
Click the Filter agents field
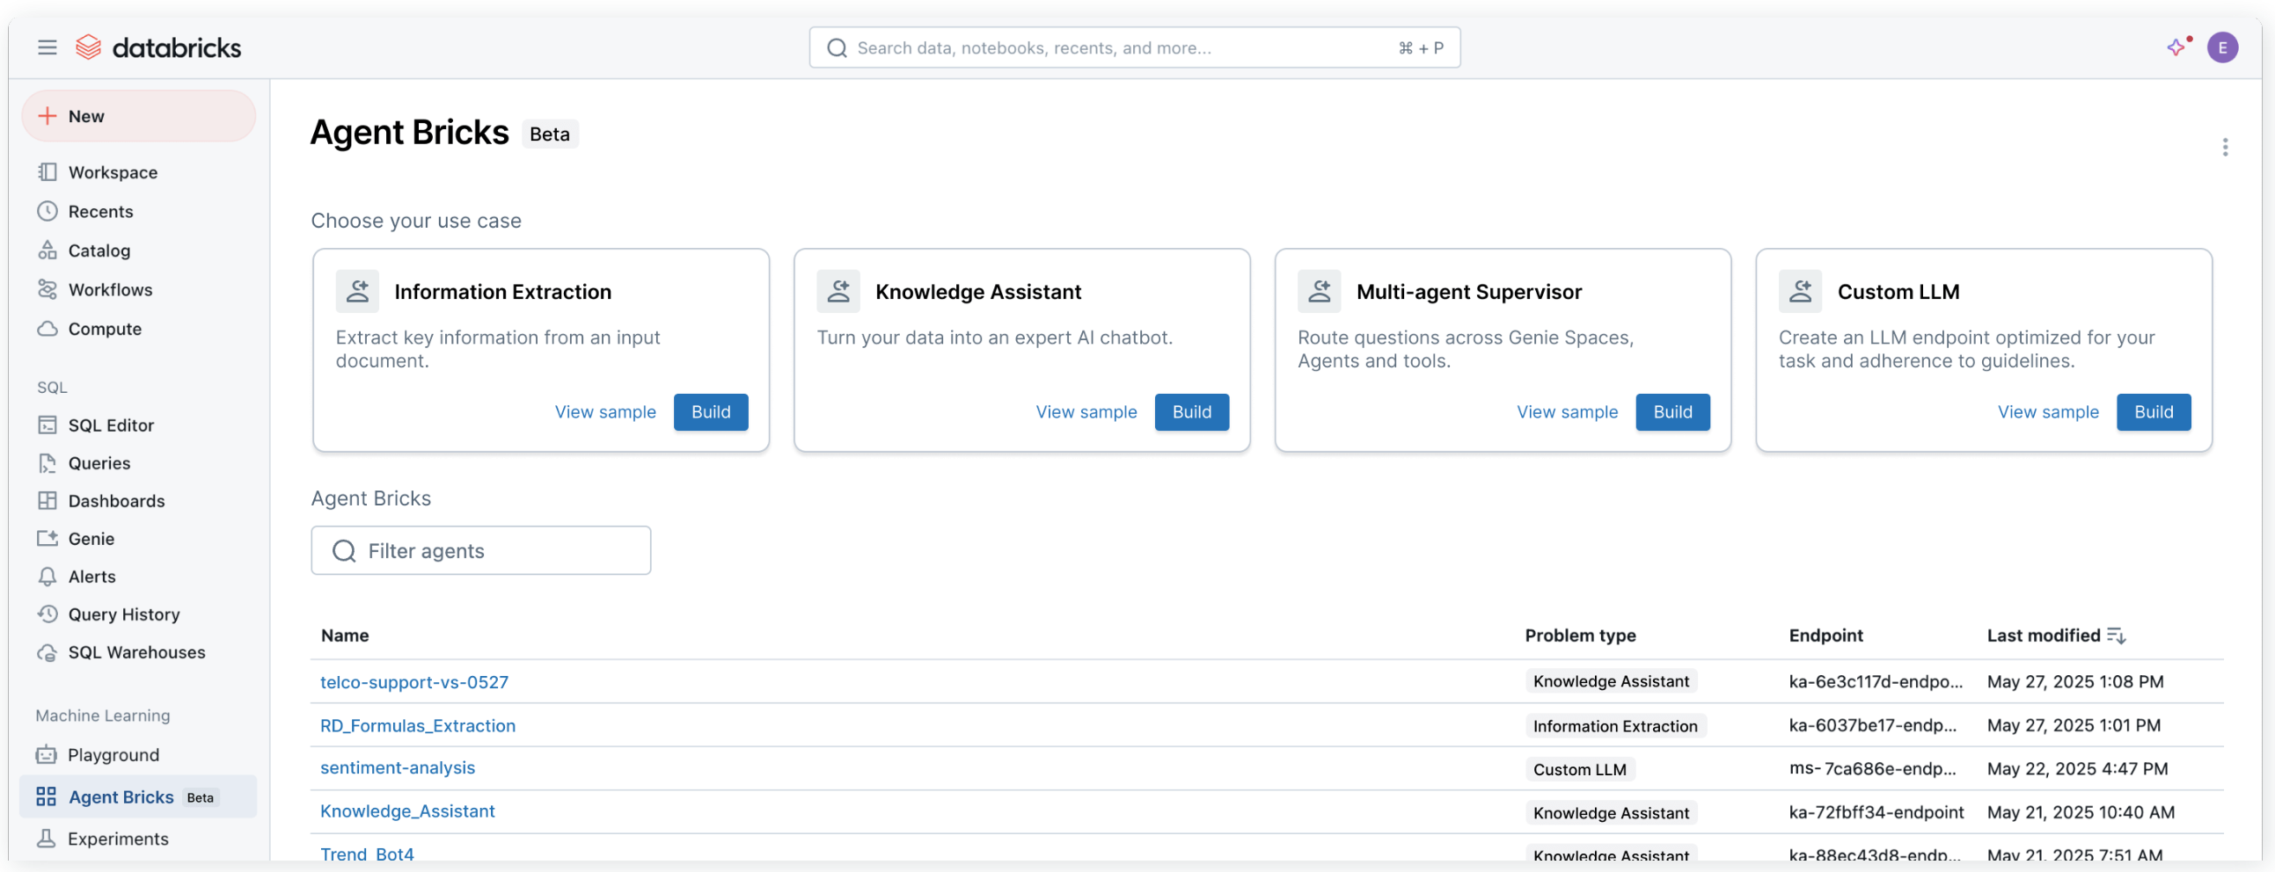coord(481,551)
